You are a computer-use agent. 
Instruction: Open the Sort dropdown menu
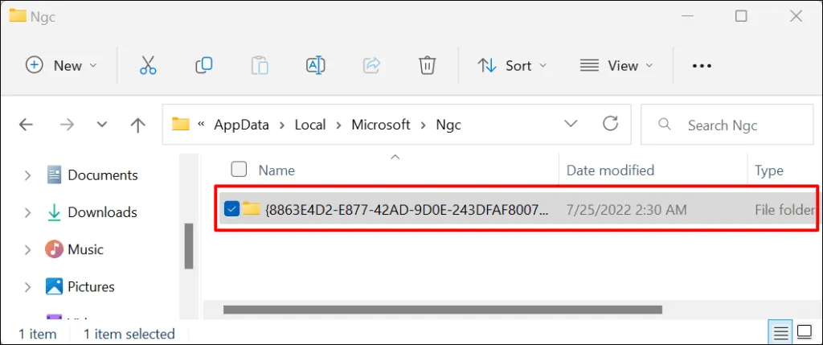pyautogui.click(x=512, y=66)
